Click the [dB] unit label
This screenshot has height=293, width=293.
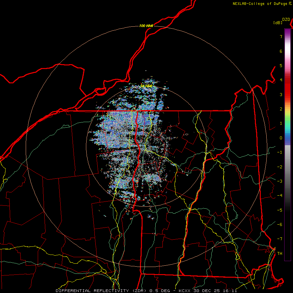click(x=278, y=23)
